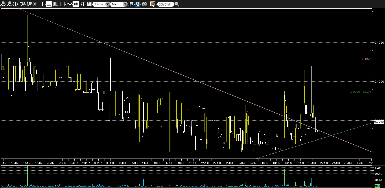This screenshot has width=385, height=188.
Task: Click the EEMS.MI symbol input field
Action: pos(166,4)
